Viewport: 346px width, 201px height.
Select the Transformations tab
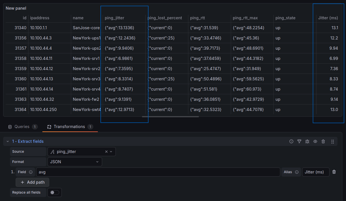pyautogui.click(x=69, y=127)
